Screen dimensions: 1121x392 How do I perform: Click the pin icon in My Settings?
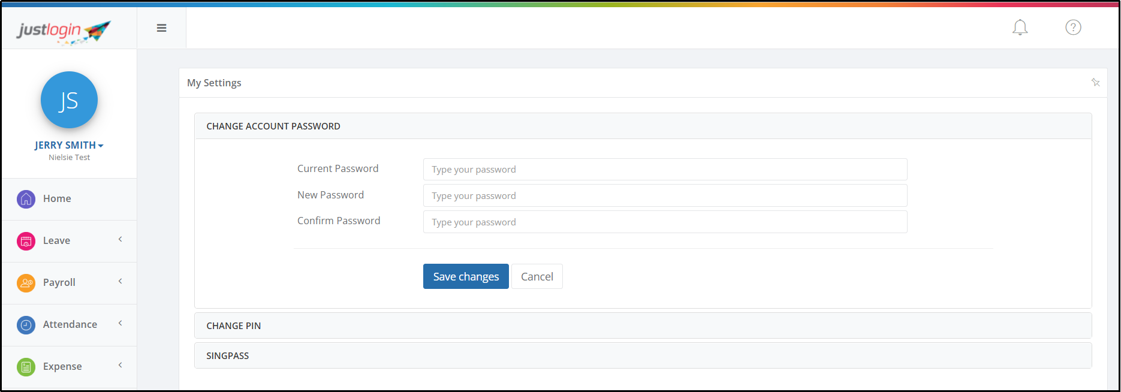(1095, 83)
